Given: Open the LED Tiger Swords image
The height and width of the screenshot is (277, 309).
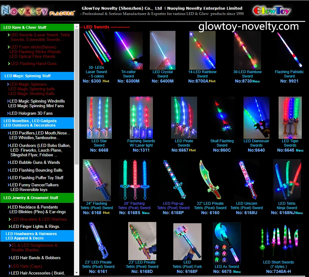Looking at the screenshot, I should pos(290,118).
